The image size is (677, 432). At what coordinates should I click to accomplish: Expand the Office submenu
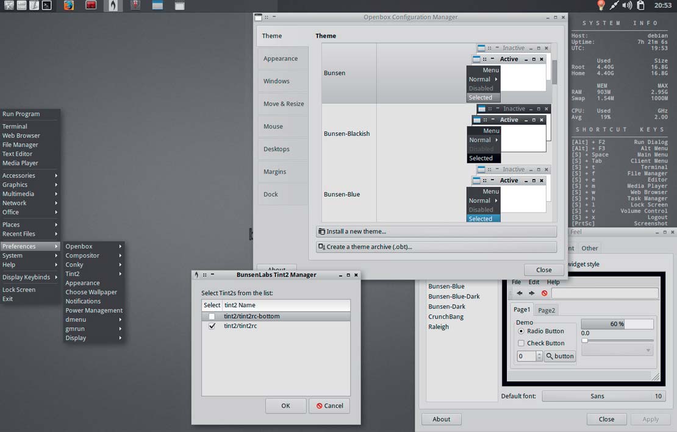30,212
